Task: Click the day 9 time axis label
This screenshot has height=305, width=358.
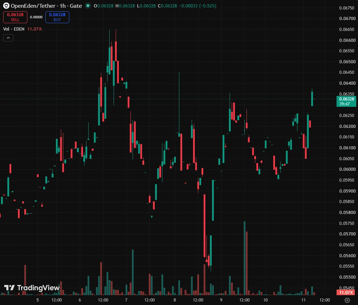Action: tap(221, 300)
